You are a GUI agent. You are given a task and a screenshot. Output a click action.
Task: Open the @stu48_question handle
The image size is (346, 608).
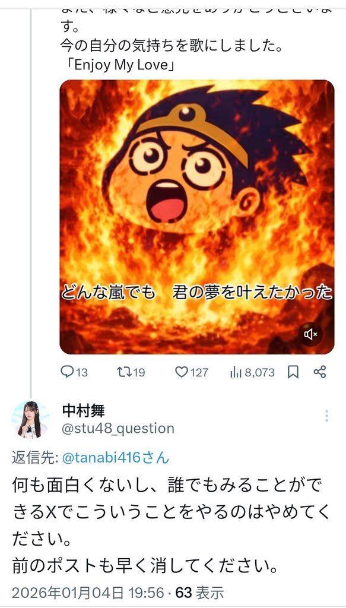[118, 429]
